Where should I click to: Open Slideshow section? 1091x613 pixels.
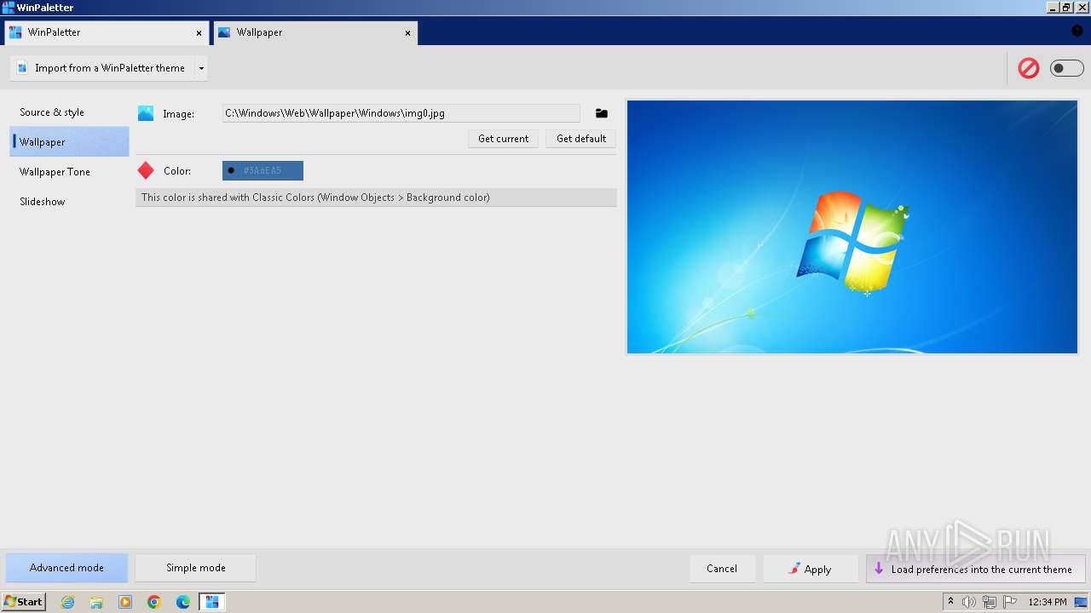[x=69, y=202]
